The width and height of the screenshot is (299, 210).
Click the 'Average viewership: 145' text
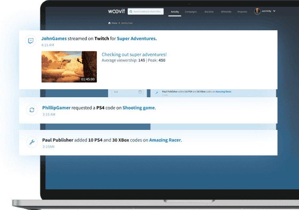pos(123,61)
